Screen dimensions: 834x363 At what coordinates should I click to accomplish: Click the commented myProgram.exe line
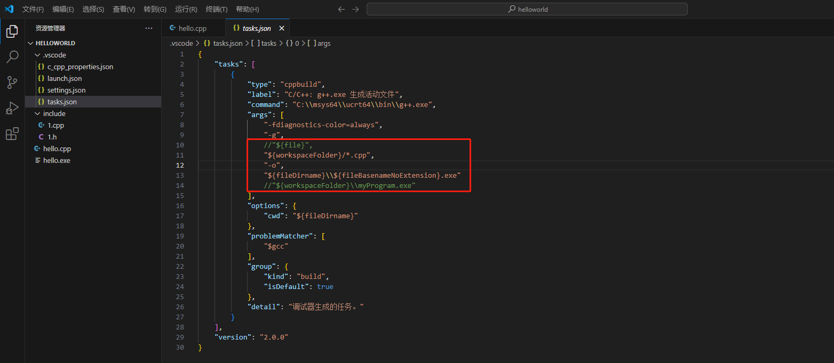(339, 185)
